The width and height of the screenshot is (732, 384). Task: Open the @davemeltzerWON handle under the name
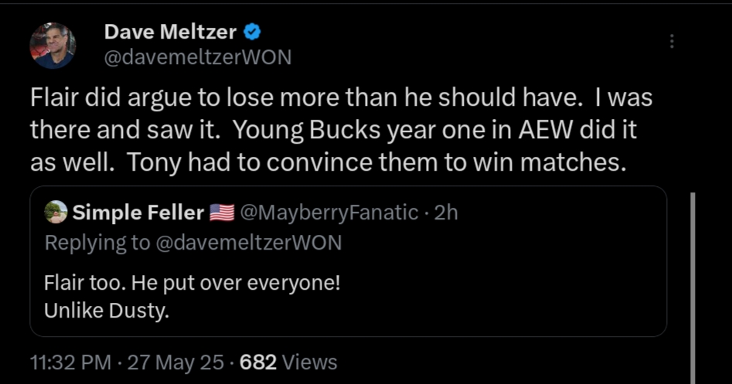pyautogui.click(x=197, y=58)
